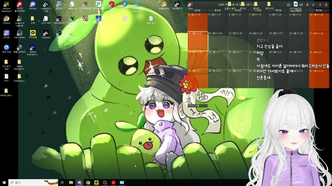This screenshot has height=186, width=332.
Task: Go to next month in calendar widget
Action: click(320, 5)
